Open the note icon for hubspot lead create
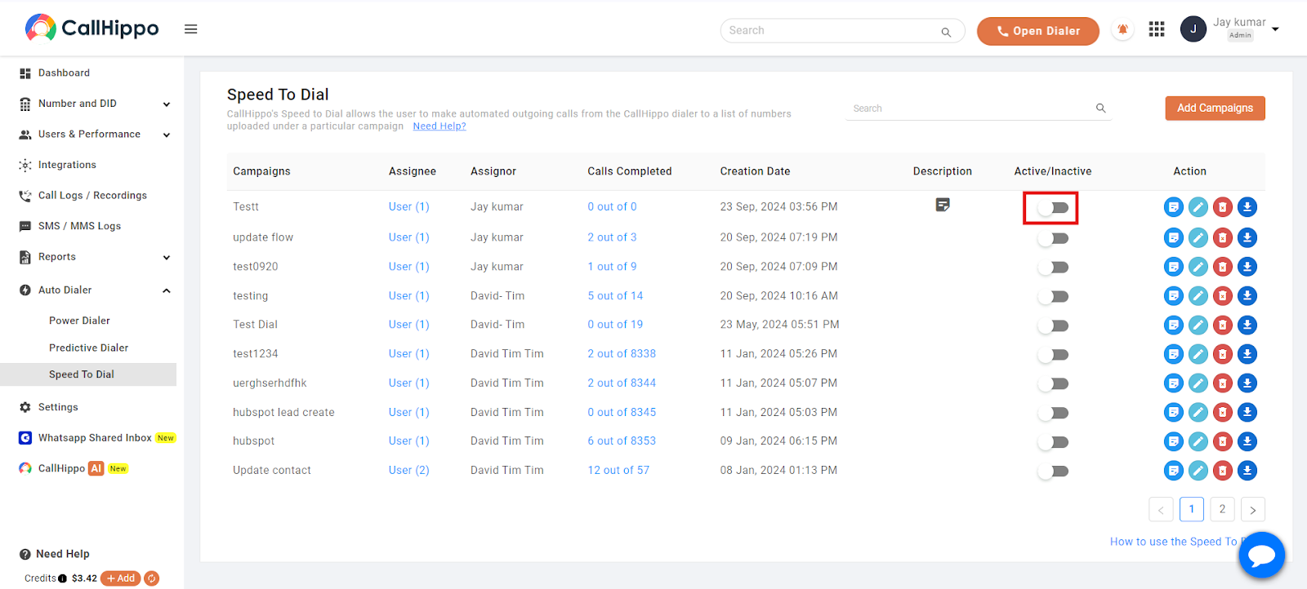 pyautogui.click(x=1173, y=413)
